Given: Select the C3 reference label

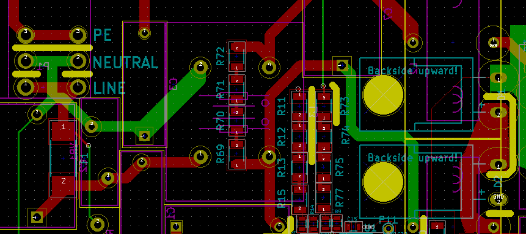Looking at the screenshot, I should (173, 84).
